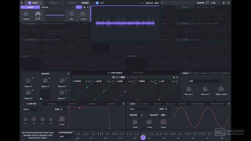The width and height of the screenshot is (251, 141).
Task: Select the AMP ENV tab
Action: (31, 104)
